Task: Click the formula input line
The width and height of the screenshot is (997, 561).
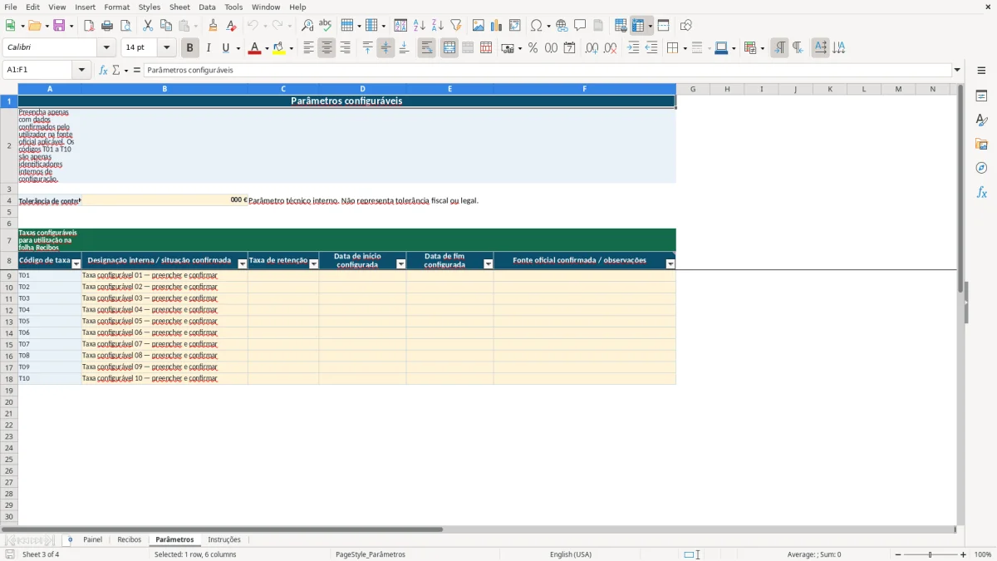Action: point(548,70)
